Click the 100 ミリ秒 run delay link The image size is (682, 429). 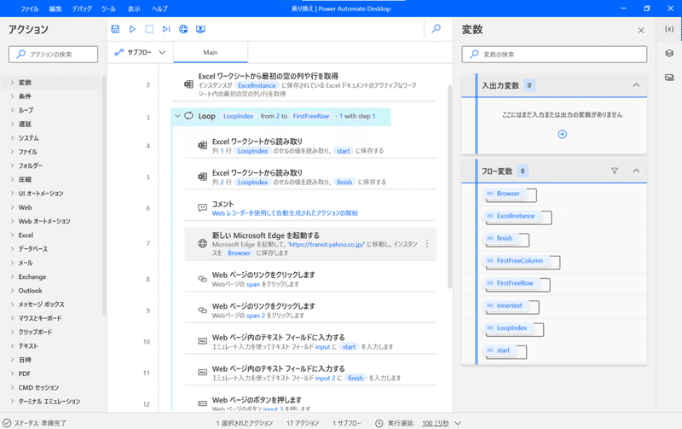436,423
